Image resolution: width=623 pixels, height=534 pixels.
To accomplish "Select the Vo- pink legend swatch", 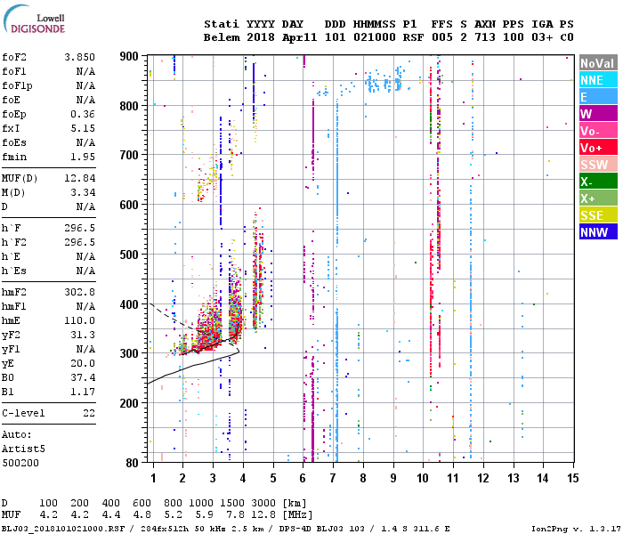I will [598, 130].
